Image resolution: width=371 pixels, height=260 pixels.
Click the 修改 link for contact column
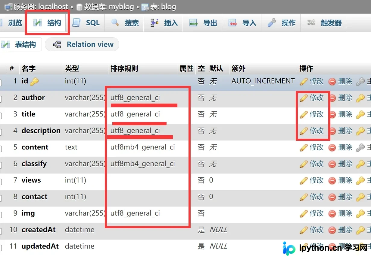point(317,197)
